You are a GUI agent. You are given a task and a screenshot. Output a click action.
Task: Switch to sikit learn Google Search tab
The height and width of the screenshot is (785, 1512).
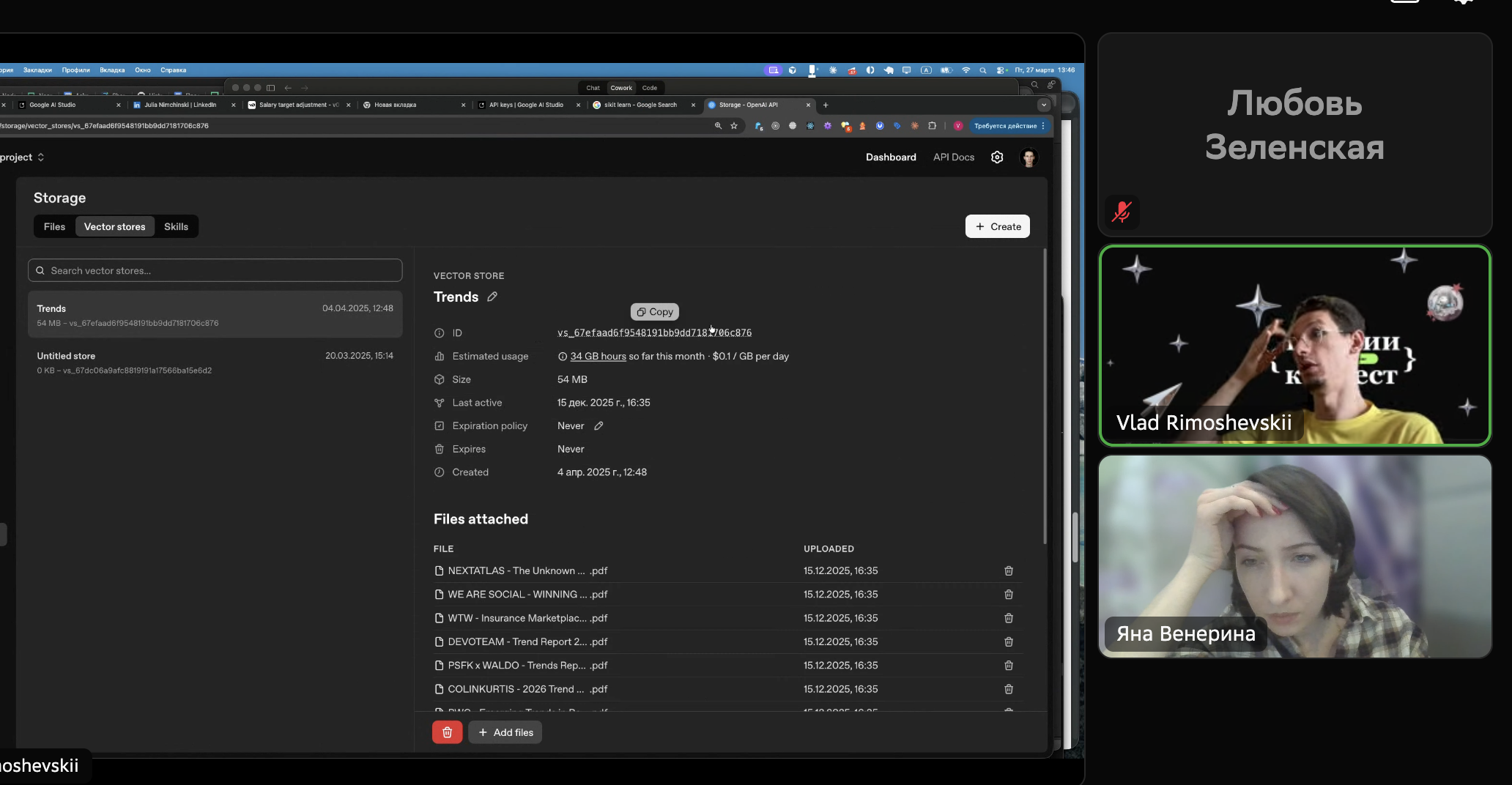(643, 105)
